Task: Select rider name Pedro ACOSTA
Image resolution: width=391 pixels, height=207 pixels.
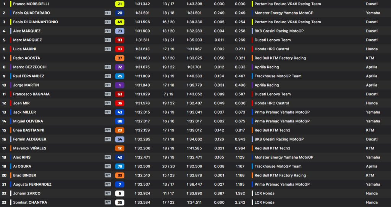Action: 26,58
